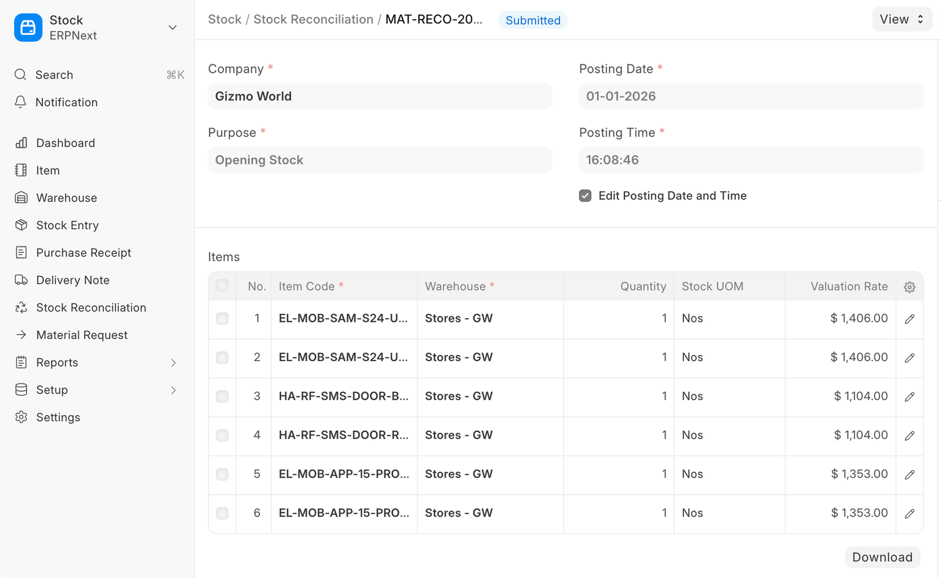Select all items with header checkbox
Screen dimensions: 942x578
coord(222,286)
